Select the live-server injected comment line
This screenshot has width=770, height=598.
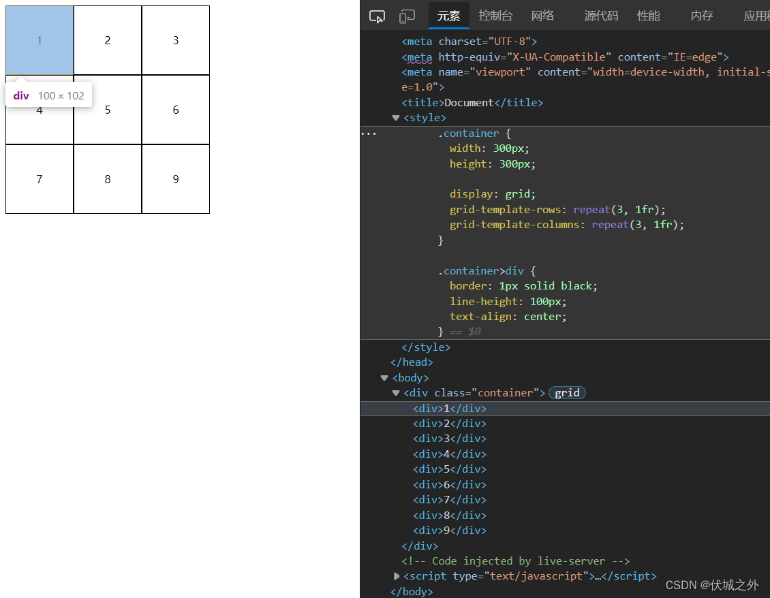[x=516, y=561]
